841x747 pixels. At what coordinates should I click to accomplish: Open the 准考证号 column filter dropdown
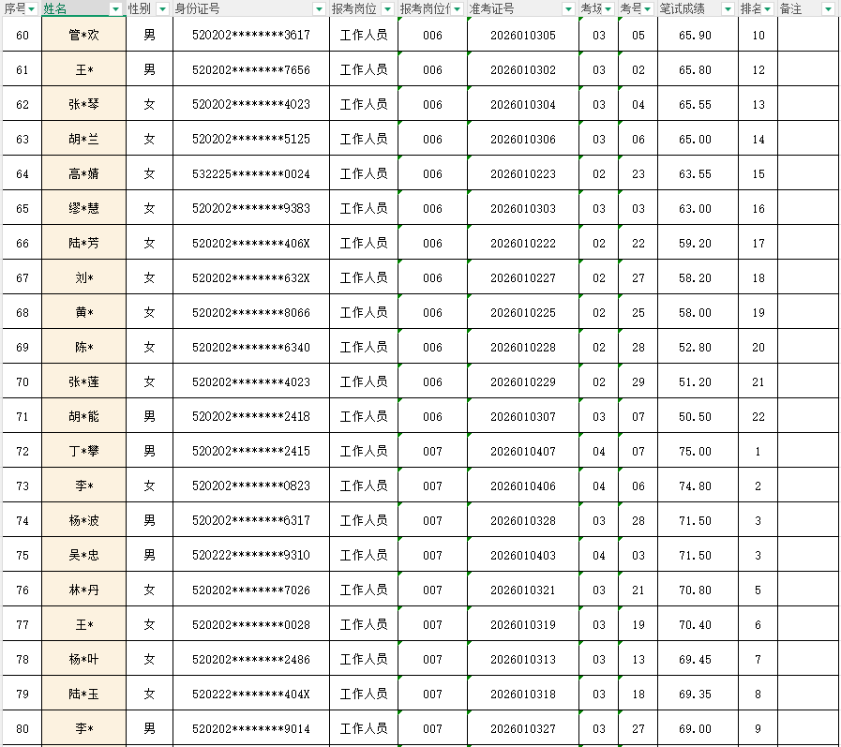point(568,8)
